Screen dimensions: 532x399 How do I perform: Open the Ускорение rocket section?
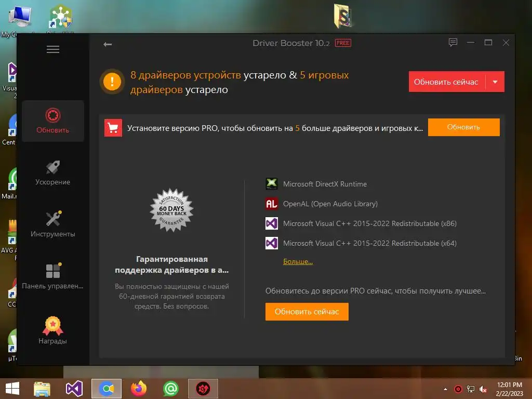(53, 173)
